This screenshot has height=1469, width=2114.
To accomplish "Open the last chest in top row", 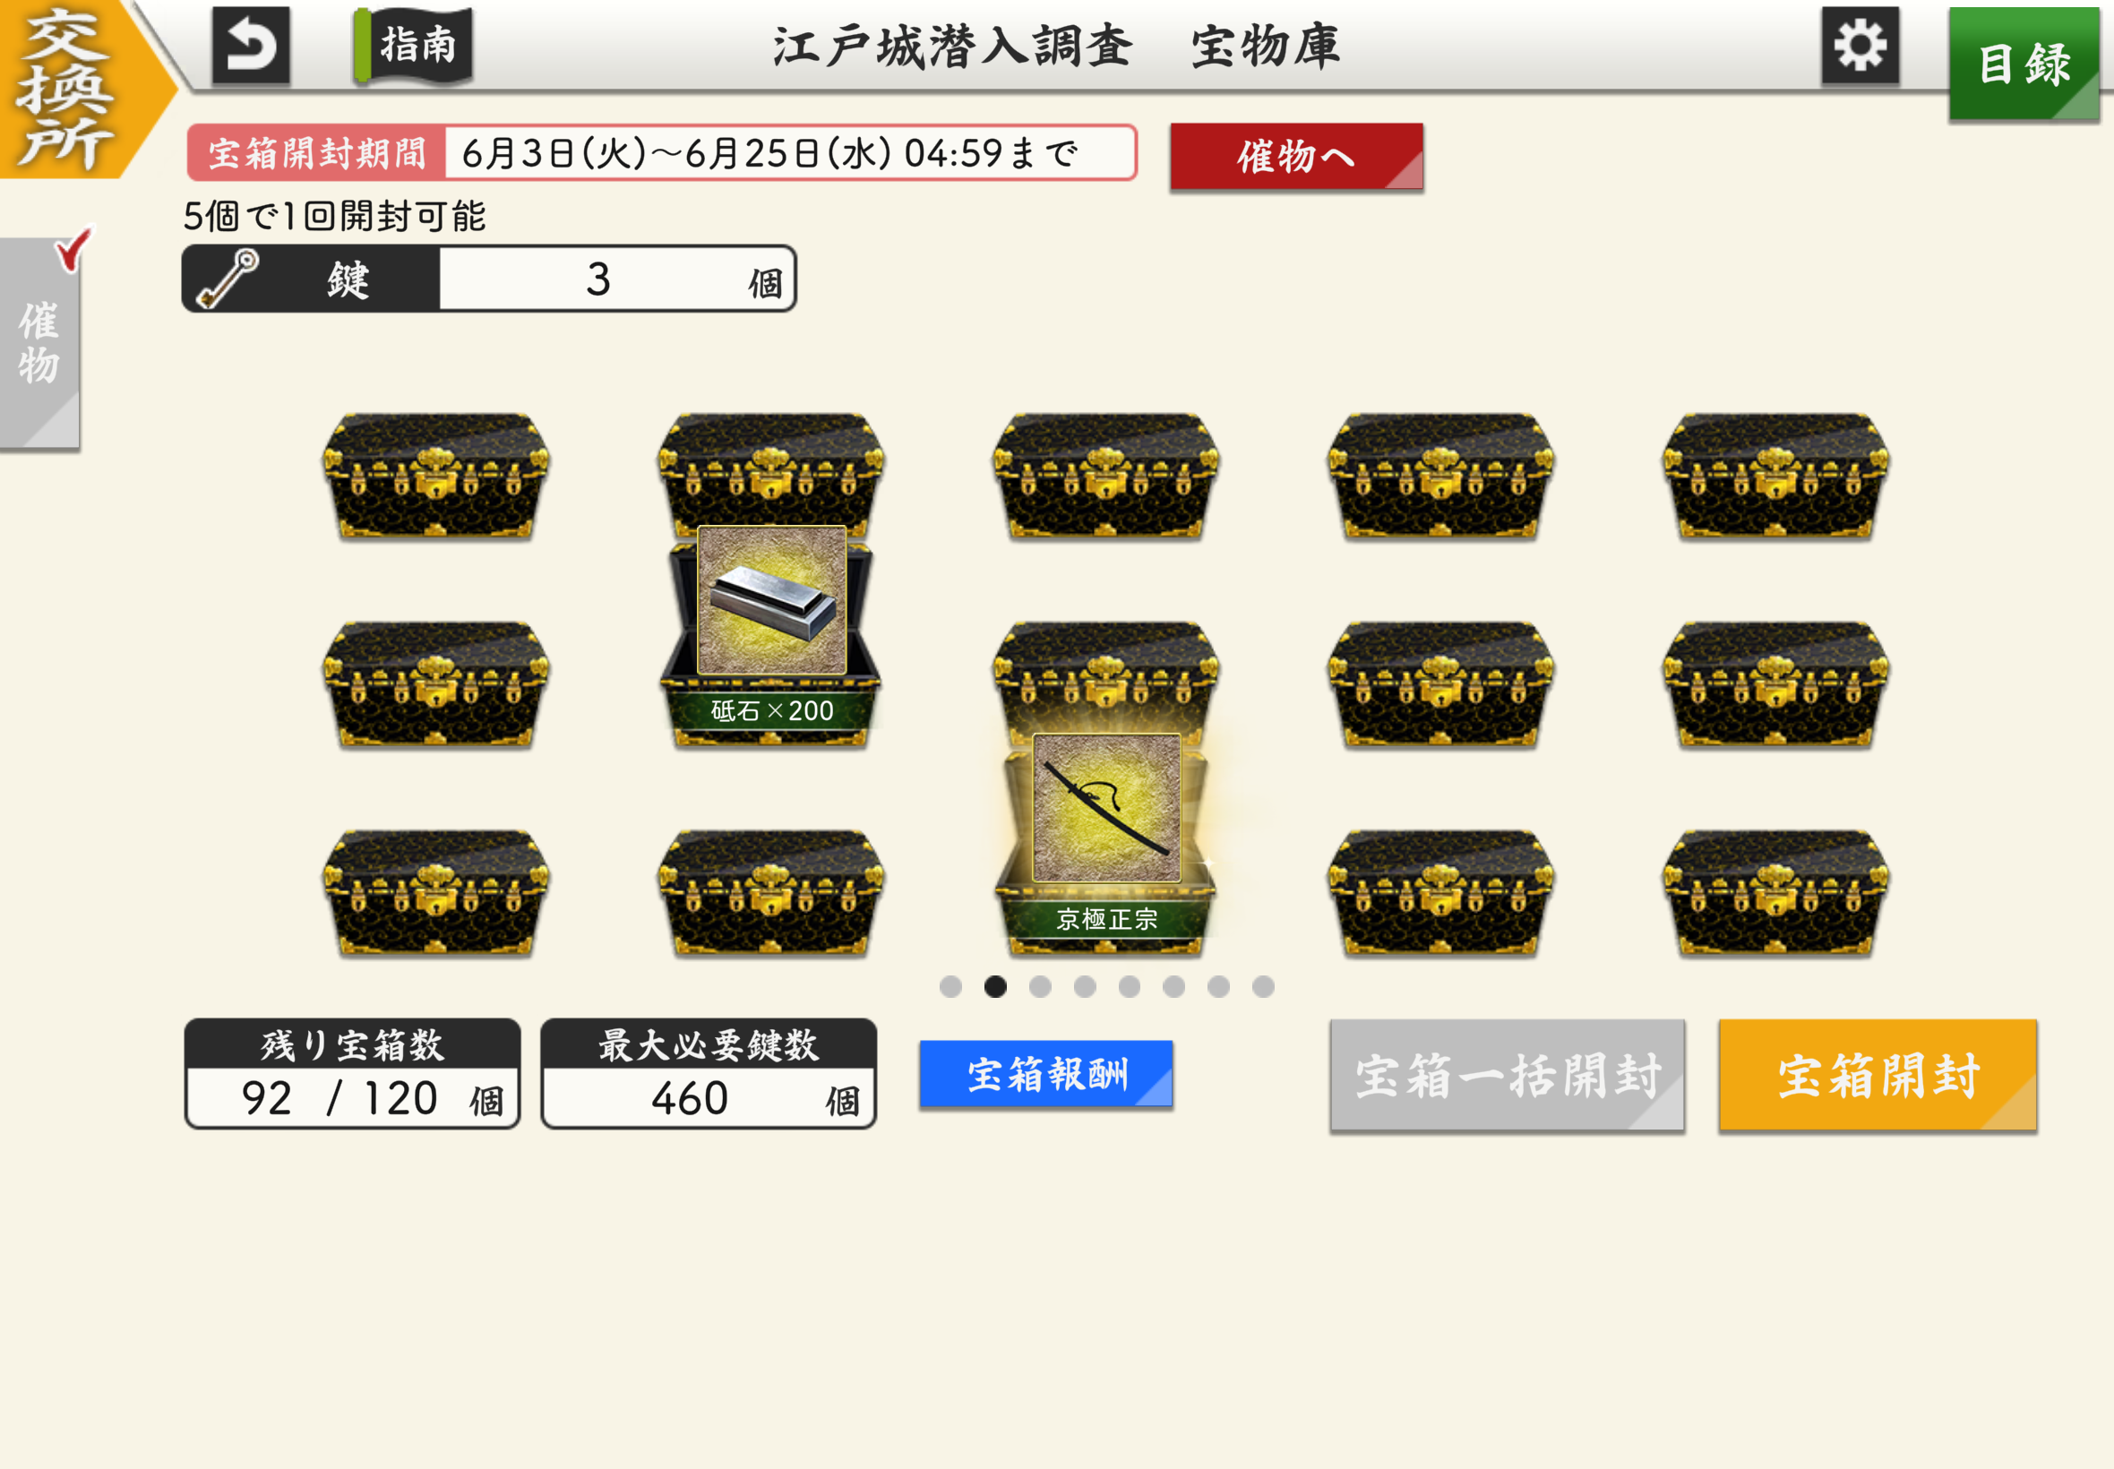I will click(1775, 476).
